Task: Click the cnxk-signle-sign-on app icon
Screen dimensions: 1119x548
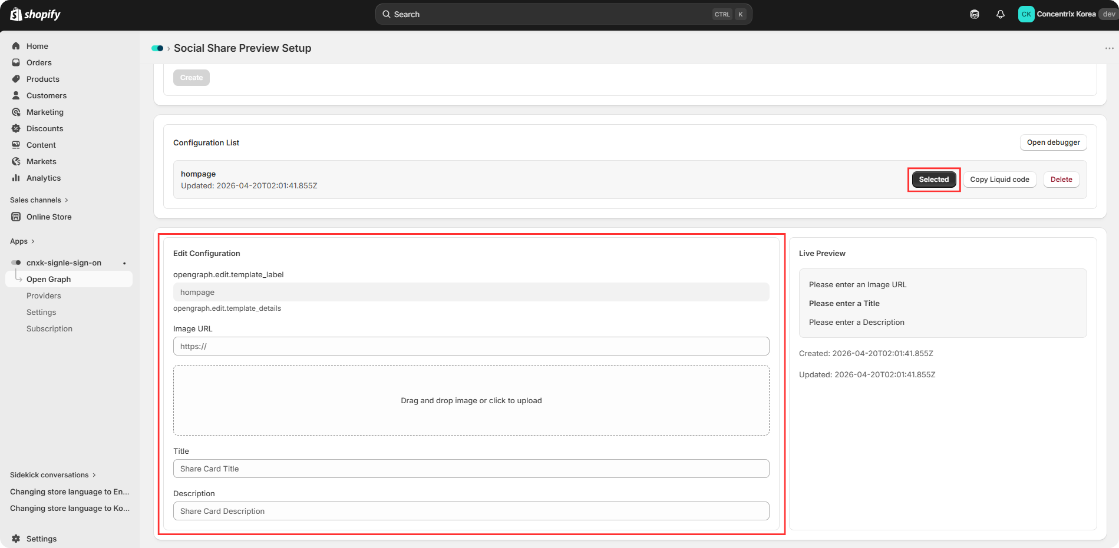Action: point(16,263)
